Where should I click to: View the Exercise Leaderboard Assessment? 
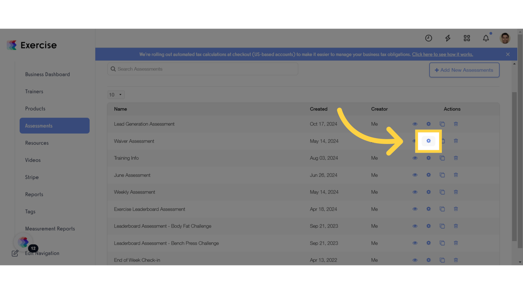coord(415,209)
